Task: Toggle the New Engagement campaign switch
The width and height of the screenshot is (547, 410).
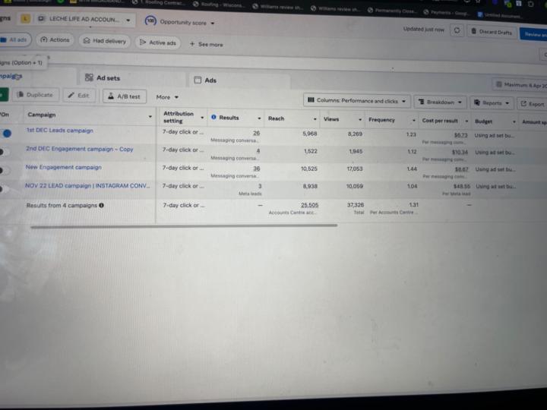Action: tap(5, 170)
